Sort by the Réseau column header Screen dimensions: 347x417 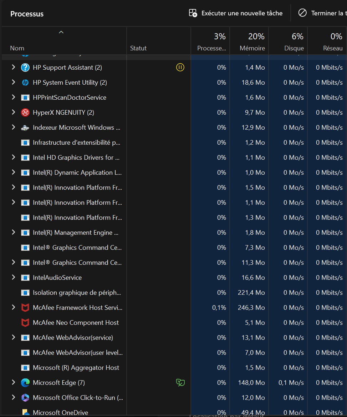[x=327, y=41]
